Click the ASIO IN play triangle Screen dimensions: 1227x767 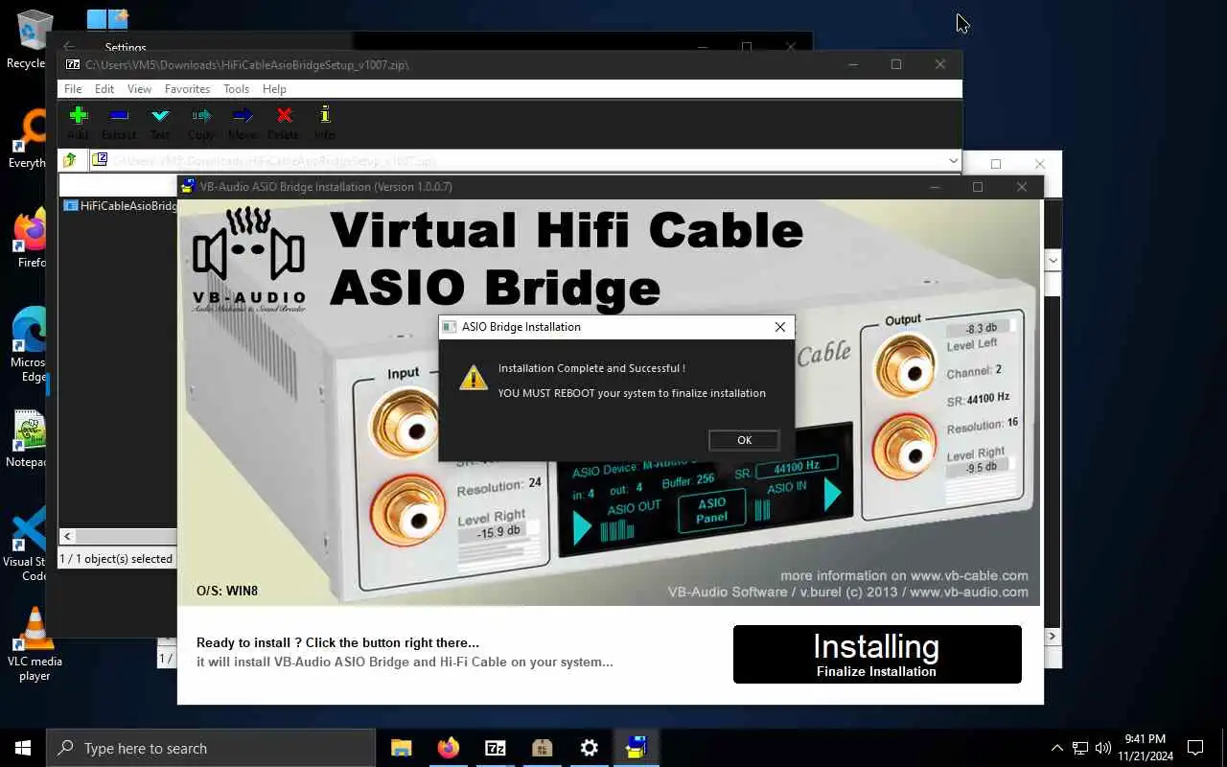(832, 495)
